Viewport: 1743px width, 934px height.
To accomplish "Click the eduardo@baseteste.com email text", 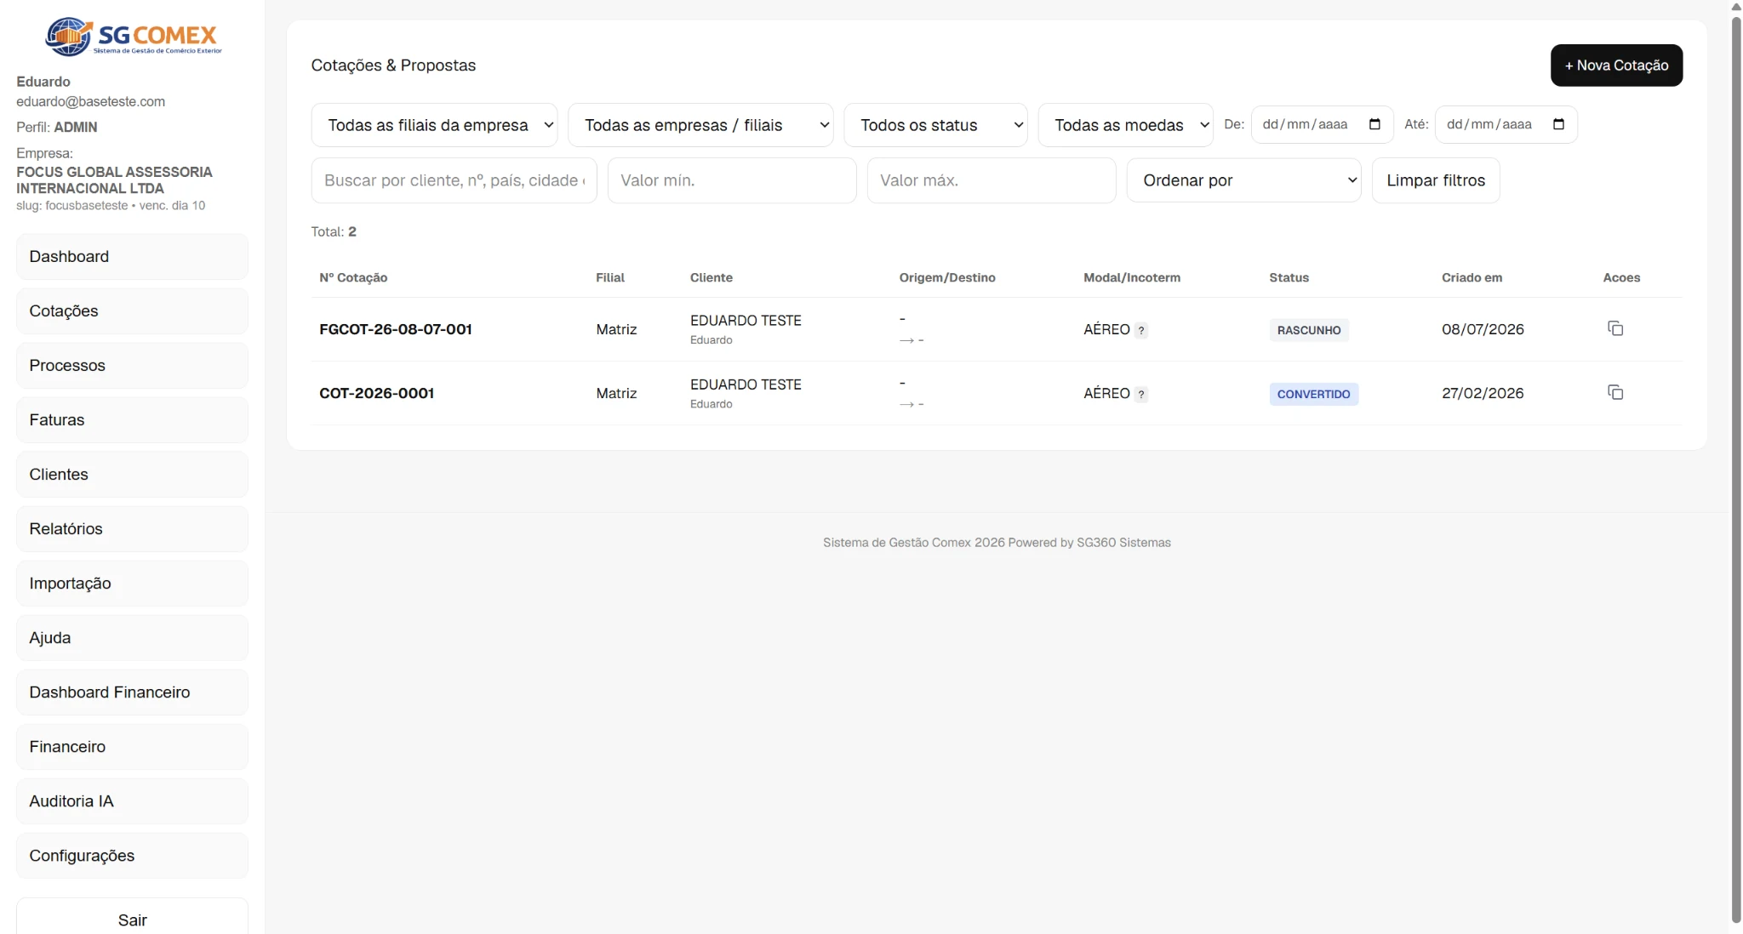I will 90,101.
